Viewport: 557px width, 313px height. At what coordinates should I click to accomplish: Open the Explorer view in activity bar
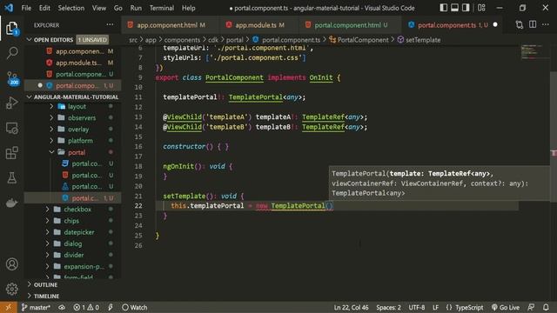11,28
